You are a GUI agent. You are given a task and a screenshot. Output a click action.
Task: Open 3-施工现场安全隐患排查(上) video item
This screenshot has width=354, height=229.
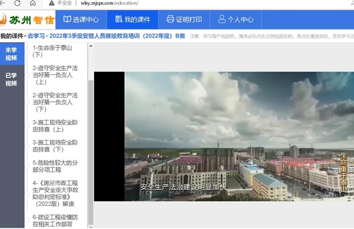[x=55, y=126]
